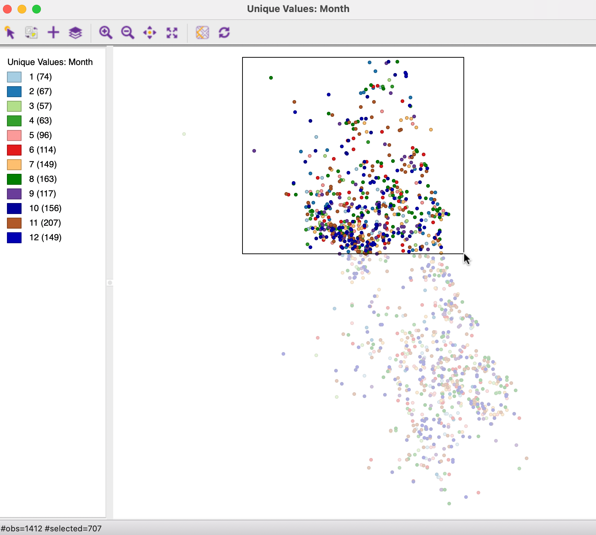Click the purple swatch for month 9

[14, 194]
